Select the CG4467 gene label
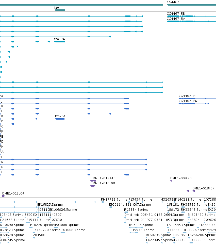Viewport: 216px width, 244px height. 173,2
